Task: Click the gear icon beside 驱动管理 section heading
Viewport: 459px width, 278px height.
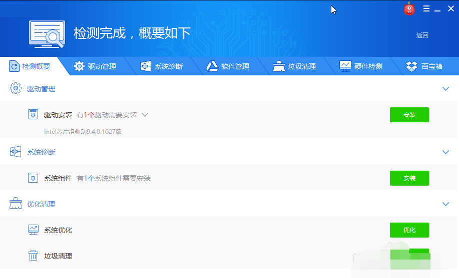Action: [x=16, y=89]
